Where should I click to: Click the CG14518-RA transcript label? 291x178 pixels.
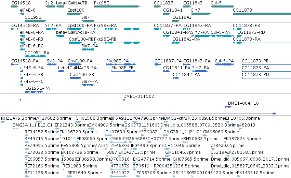point(25,25)
